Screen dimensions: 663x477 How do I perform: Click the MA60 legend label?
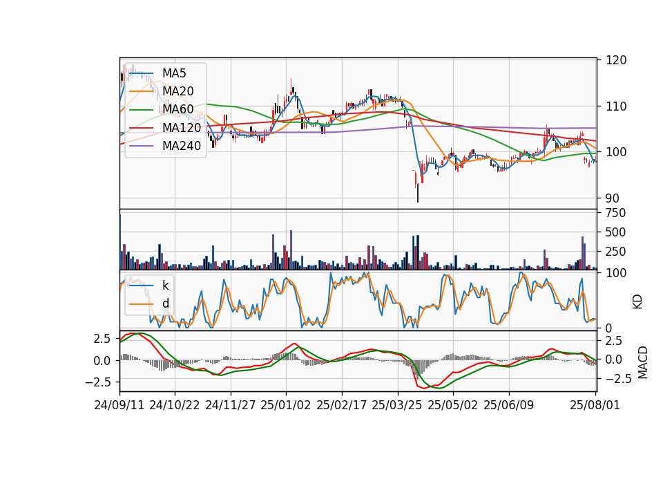pos(177,109)
